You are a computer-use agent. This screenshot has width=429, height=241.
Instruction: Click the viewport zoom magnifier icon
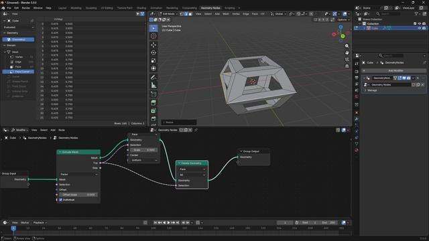click(x=347, y=46)
